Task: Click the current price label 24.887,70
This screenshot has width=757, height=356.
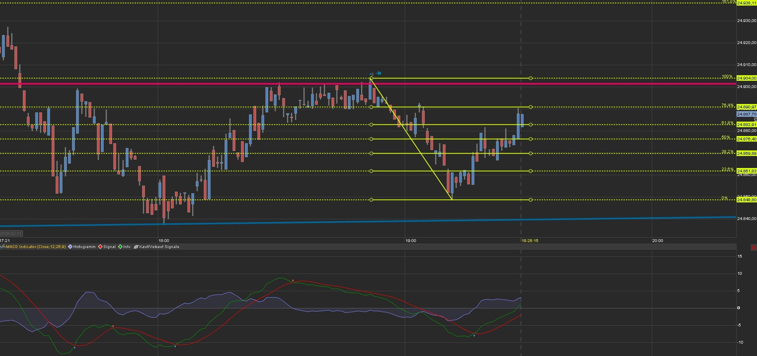Action: (747, 114)
